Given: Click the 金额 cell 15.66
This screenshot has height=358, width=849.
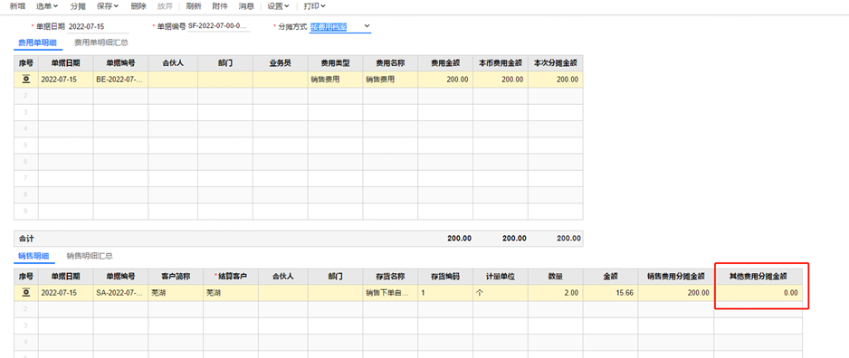Looking at the screenshot, I should coord(610,293).
